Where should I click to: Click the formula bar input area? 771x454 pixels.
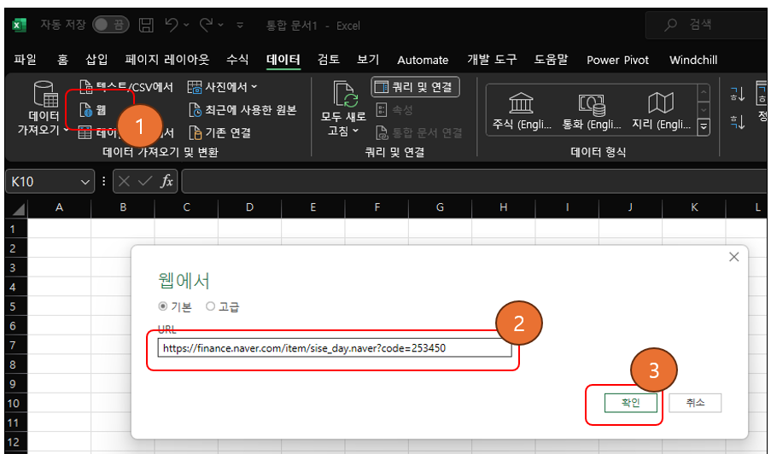(474, 182)
